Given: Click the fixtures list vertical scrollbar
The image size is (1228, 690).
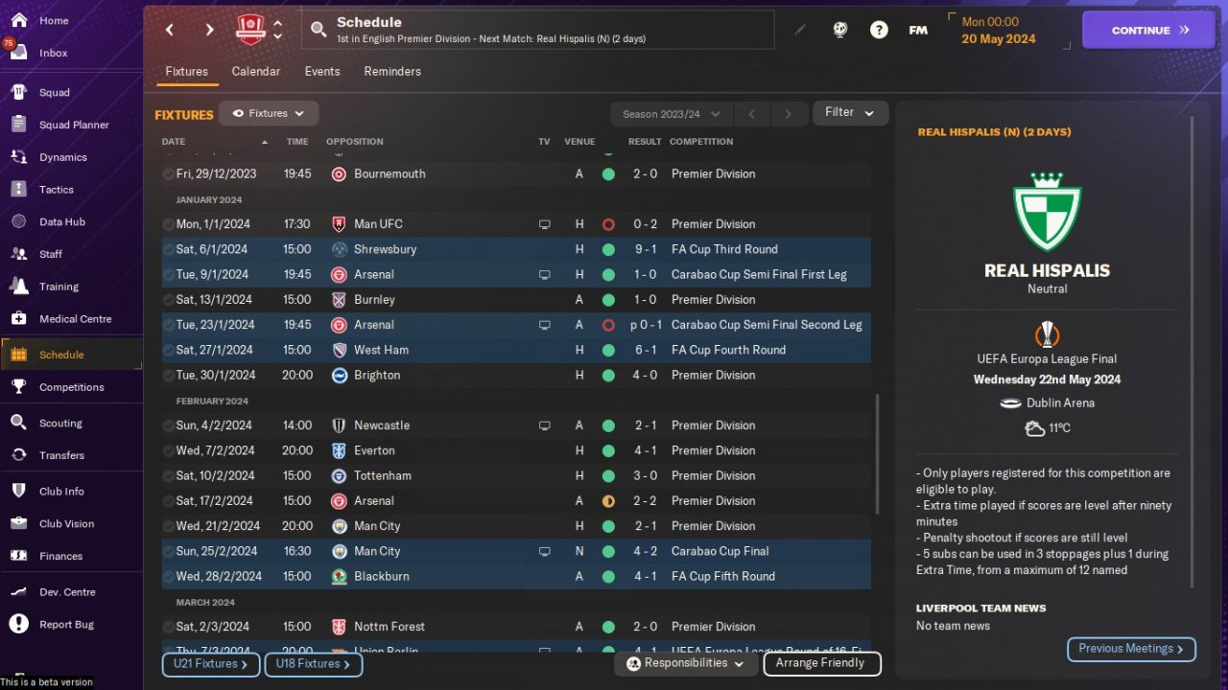Looking at the screenshot, I should click(877, 455).
